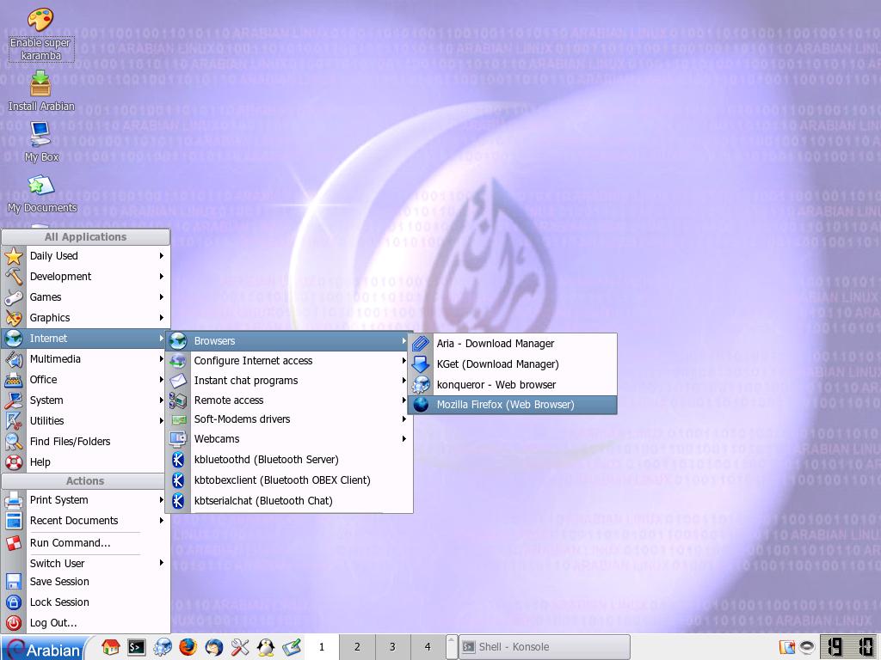Open Soft-Modems drivers submenu
Image resolution: width=881 pixels, height=660 pixels.
click(x=289, y=419)
